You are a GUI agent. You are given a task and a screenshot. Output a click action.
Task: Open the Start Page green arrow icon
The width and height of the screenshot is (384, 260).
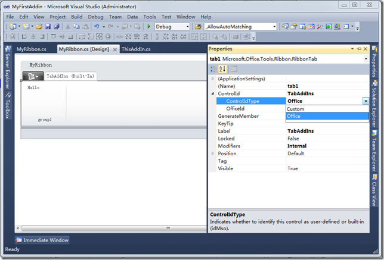tap(329, 27)
